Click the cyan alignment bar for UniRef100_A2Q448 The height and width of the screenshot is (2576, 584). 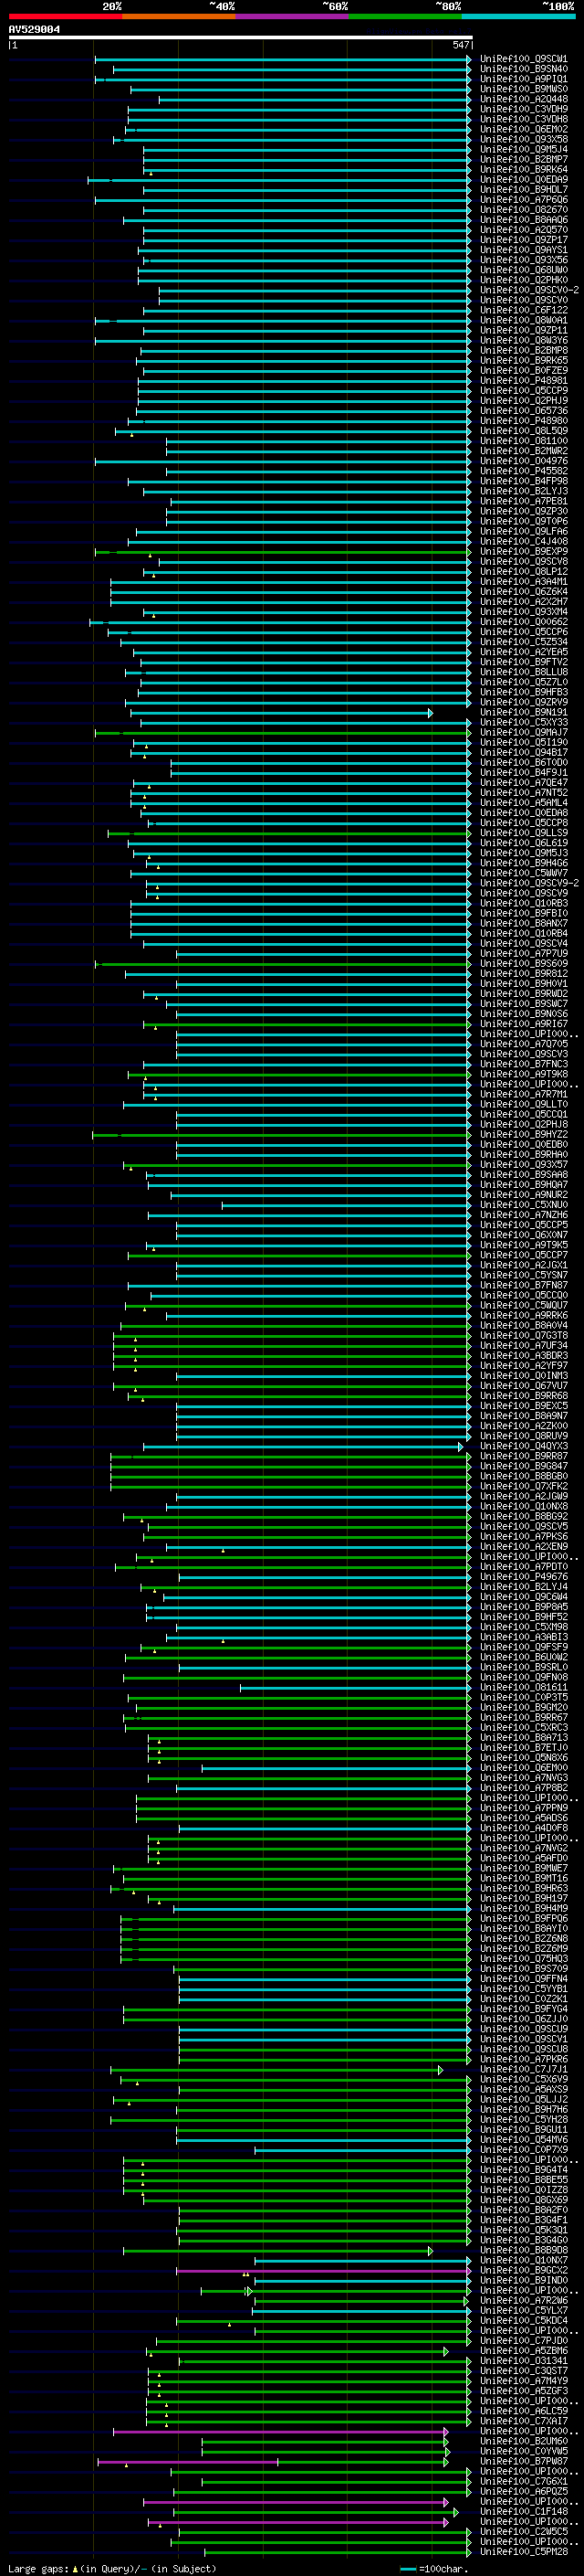(315, 99)
